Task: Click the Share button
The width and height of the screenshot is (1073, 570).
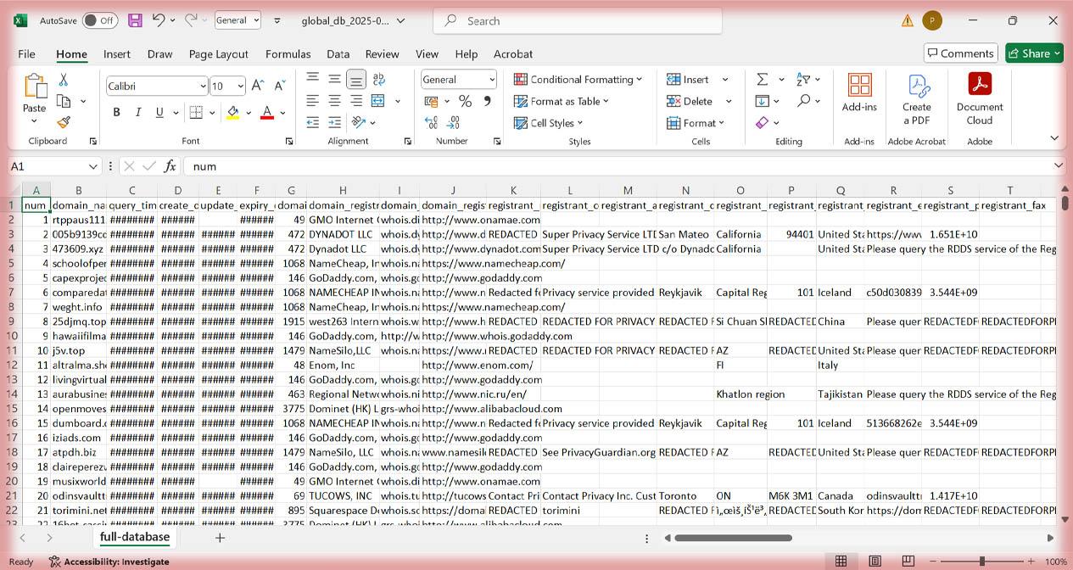Action: pyautogui.click(x=1034, y=53)
